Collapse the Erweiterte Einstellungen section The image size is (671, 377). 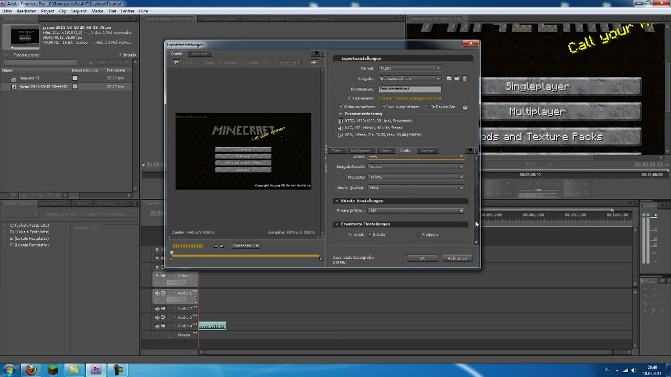coord(337,224)
